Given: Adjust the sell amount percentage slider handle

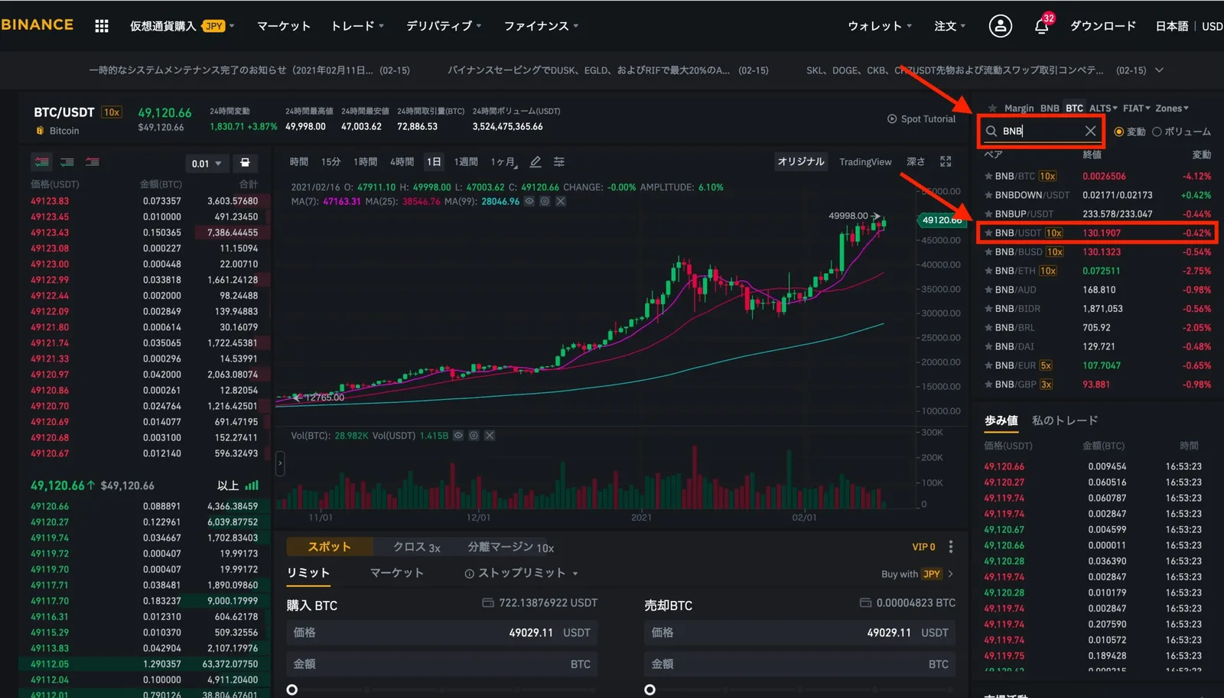Looking at the screenshot, I should click(650, 690).
